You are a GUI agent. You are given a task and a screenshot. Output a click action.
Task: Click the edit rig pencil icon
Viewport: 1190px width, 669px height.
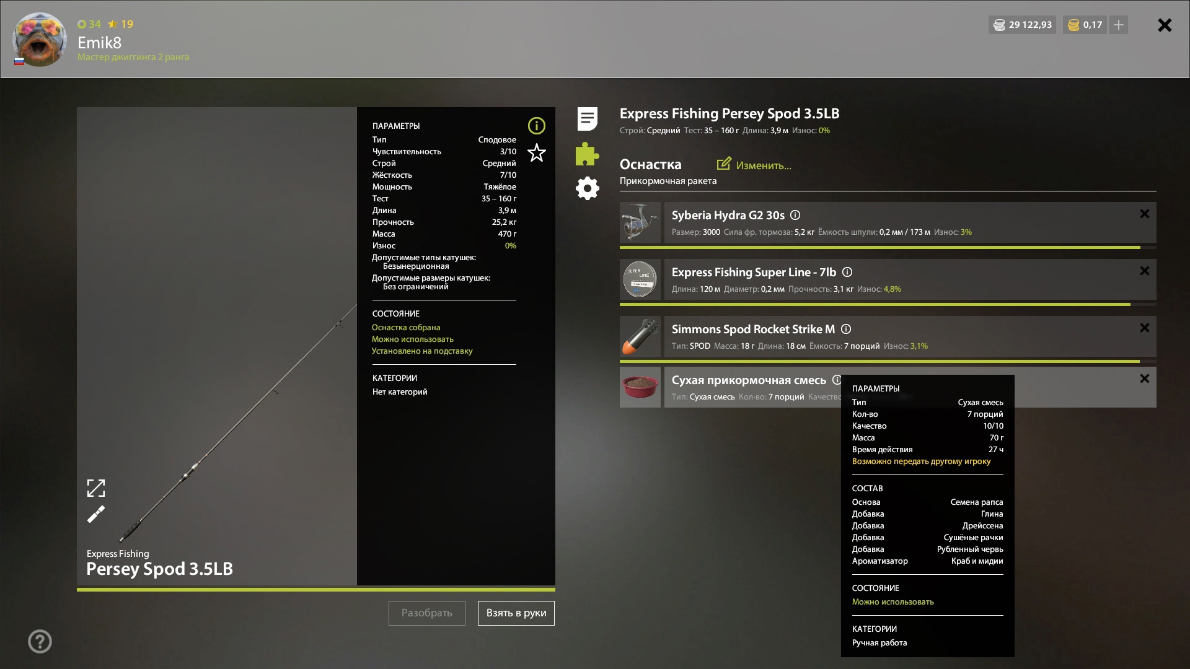(x=724, y=164)
